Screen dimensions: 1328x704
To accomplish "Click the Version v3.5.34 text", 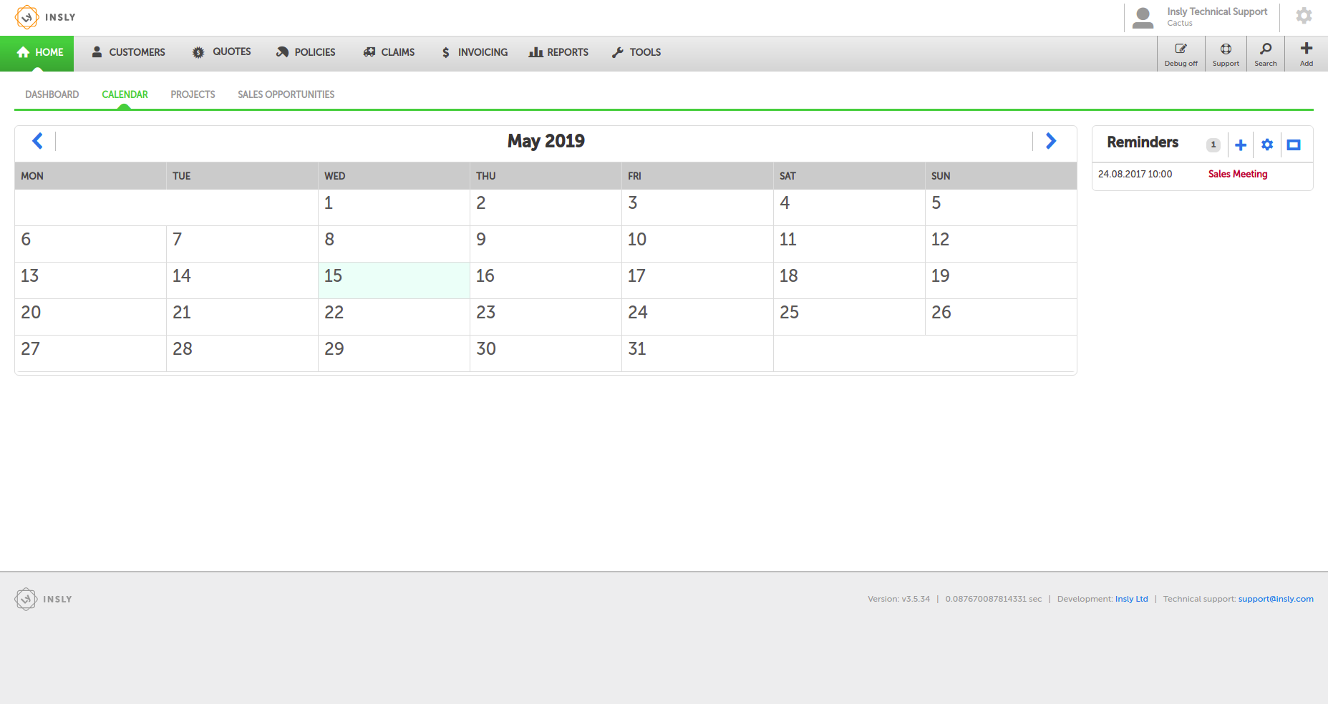I will pos(898,599).
